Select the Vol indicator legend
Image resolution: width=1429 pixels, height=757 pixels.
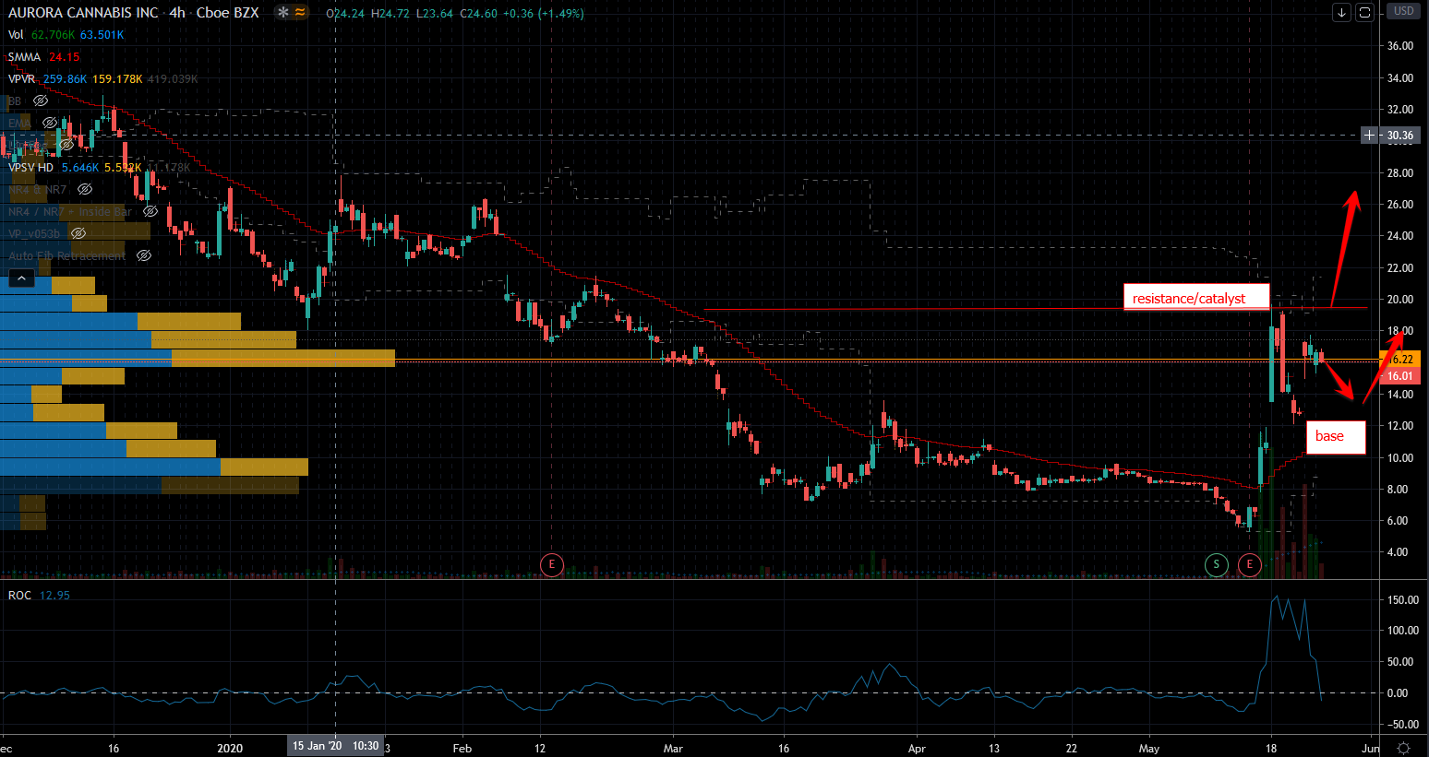(x=16, y=35)
